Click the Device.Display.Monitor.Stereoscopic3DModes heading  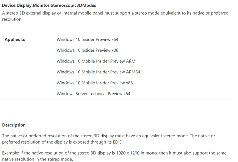point(49,5)
